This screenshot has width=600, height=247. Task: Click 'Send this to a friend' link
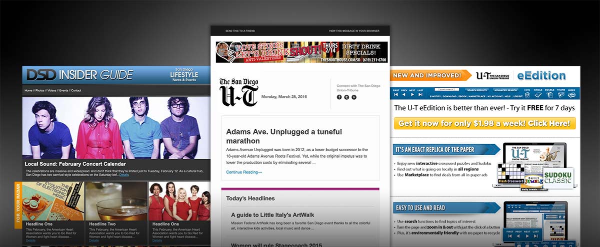point(240,31)
